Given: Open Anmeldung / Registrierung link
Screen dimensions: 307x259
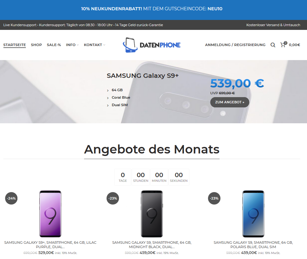Looking at the screenshot, I should 235,45.
